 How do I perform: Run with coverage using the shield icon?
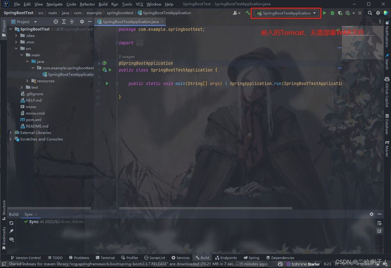340,13
